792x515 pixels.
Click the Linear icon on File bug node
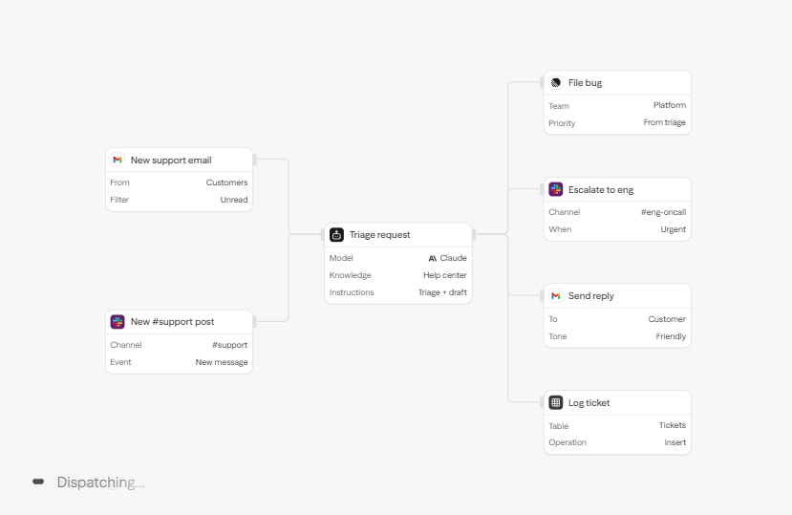point(556,82)
